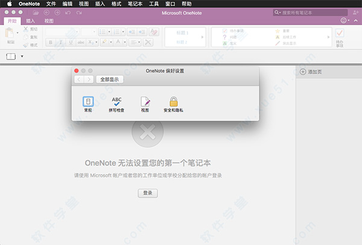Viewport: 362px width, 245px height.
Task: Open the highlight color dropdown arrow
Action: [111, 42]
